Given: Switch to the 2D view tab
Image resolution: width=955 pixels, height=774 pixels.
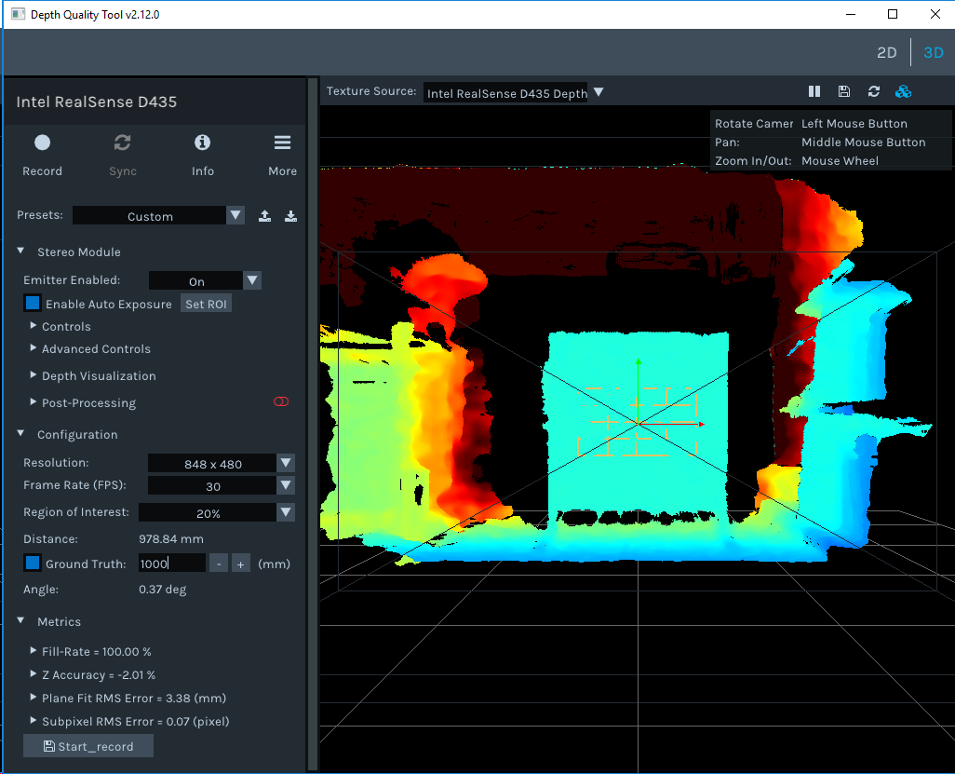Looking at the screenshot, I should click(887, 52).
